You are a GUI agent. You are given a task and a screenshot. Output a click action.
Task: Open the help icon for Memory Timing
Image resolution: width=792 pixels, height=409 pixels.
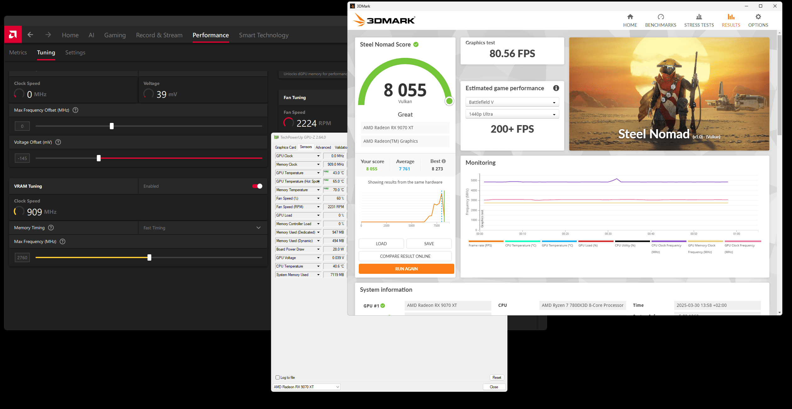coord(51,228)
